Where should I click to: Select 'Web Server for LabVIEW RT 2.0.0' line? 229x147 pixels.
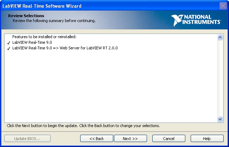coord(65,48)
